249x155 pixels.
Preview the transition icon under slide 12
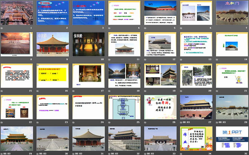tap(146, 59)
